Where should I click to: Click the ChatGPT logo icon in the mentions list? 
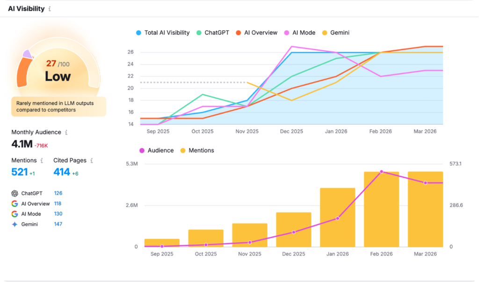[15, 193]
